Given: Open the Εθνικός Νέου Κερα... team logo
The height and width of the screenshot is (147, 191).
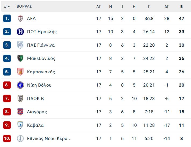Looking at the screenshot, I should click(20, 138).
